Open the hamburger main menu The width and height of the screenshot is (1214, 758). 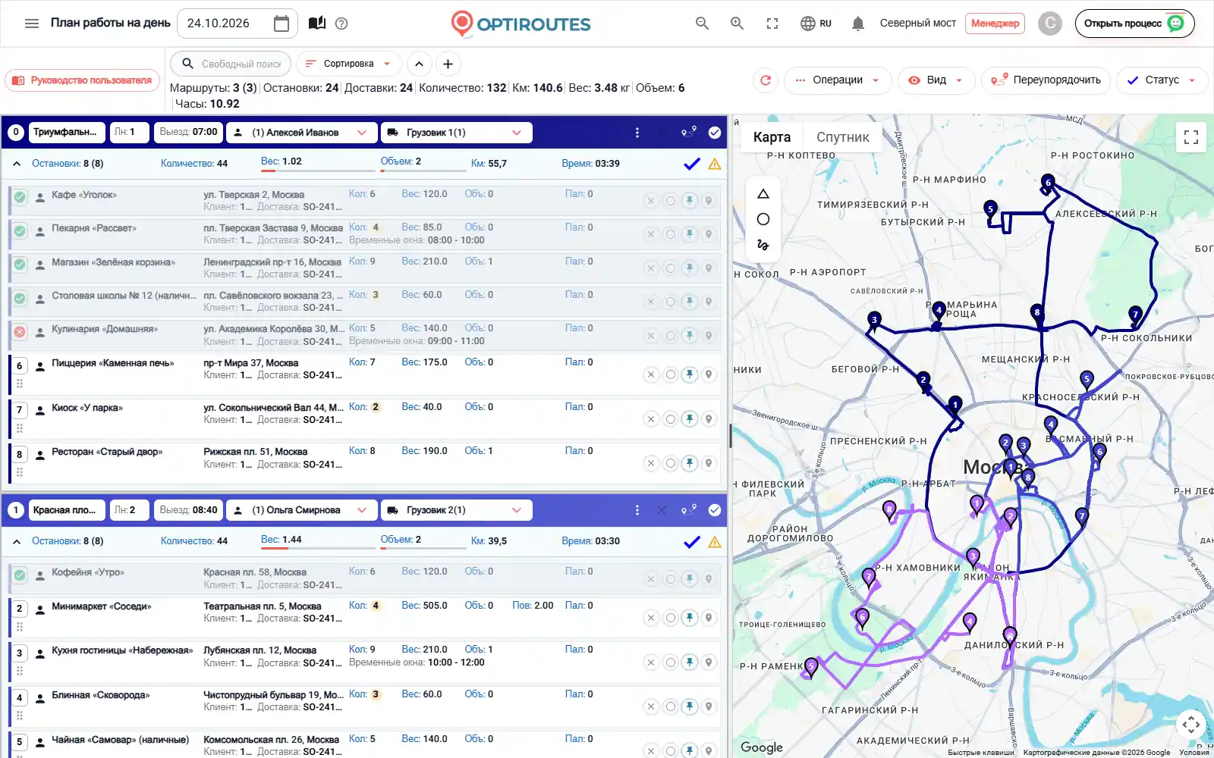coord(32,23)
